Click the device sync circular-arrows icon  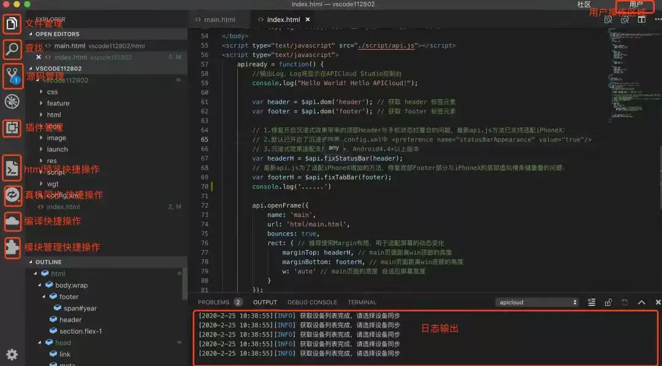click(x=12, y=194)
